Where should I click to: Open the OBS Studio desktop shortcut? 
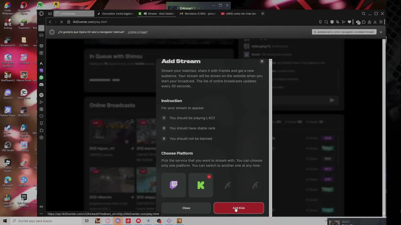pyautogui.click(x=8, y=147)
